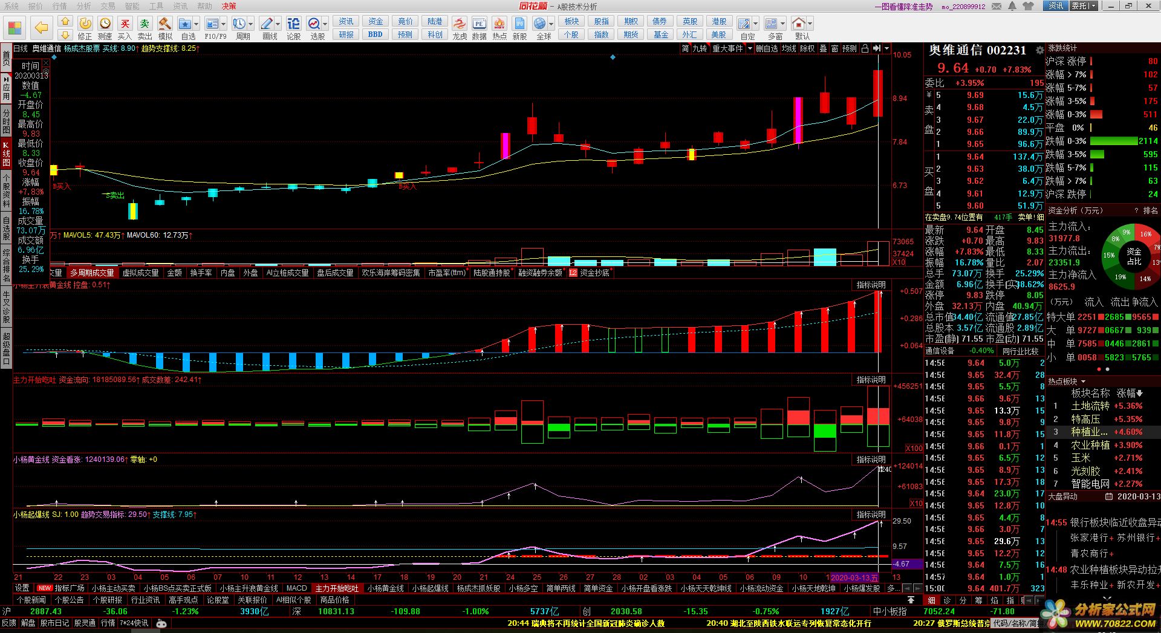Open the 决策 menu
Screen dimensions: 1161x633
click(229, 6)
